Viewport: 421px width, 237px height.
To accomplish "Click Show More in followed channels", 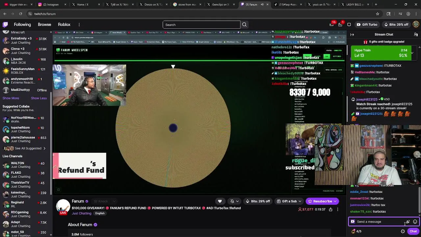I will [11, 98].
